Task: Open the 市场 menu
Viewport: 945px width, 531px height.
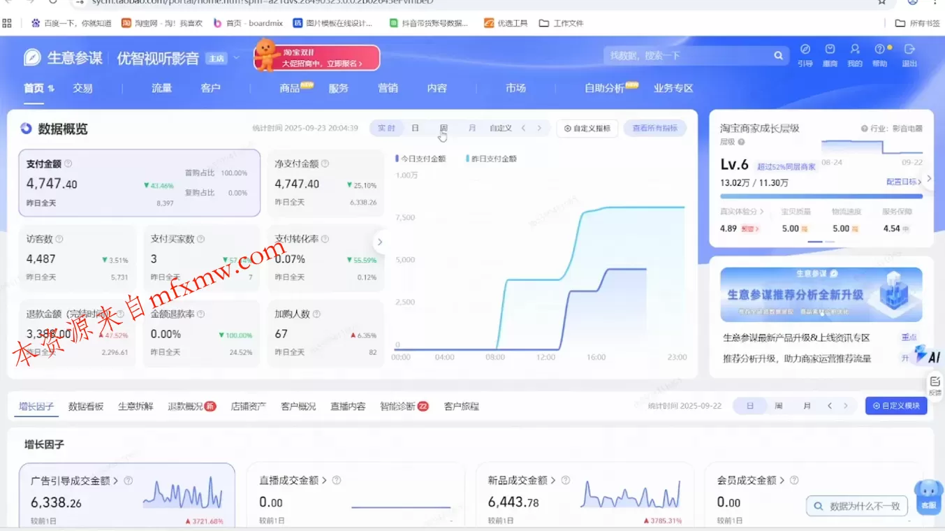Action: pyautogui.click(x=515, y=88)
